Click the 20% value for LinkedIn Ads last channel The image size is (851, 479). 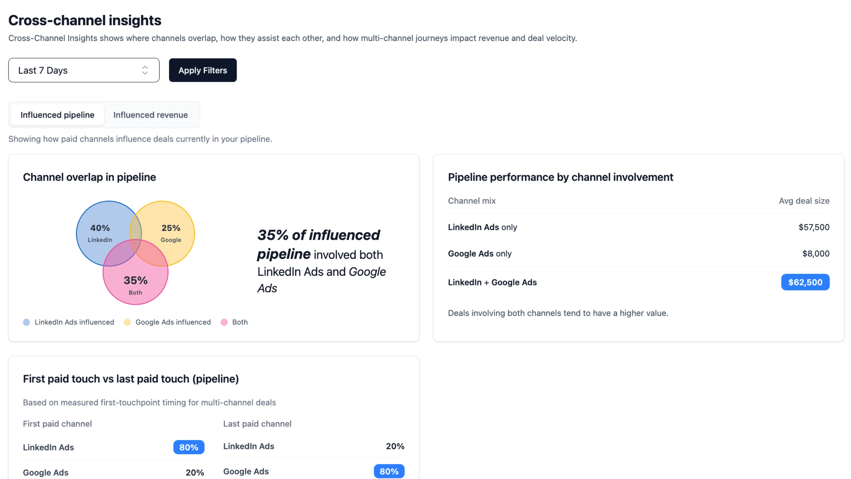click(395, 446)
